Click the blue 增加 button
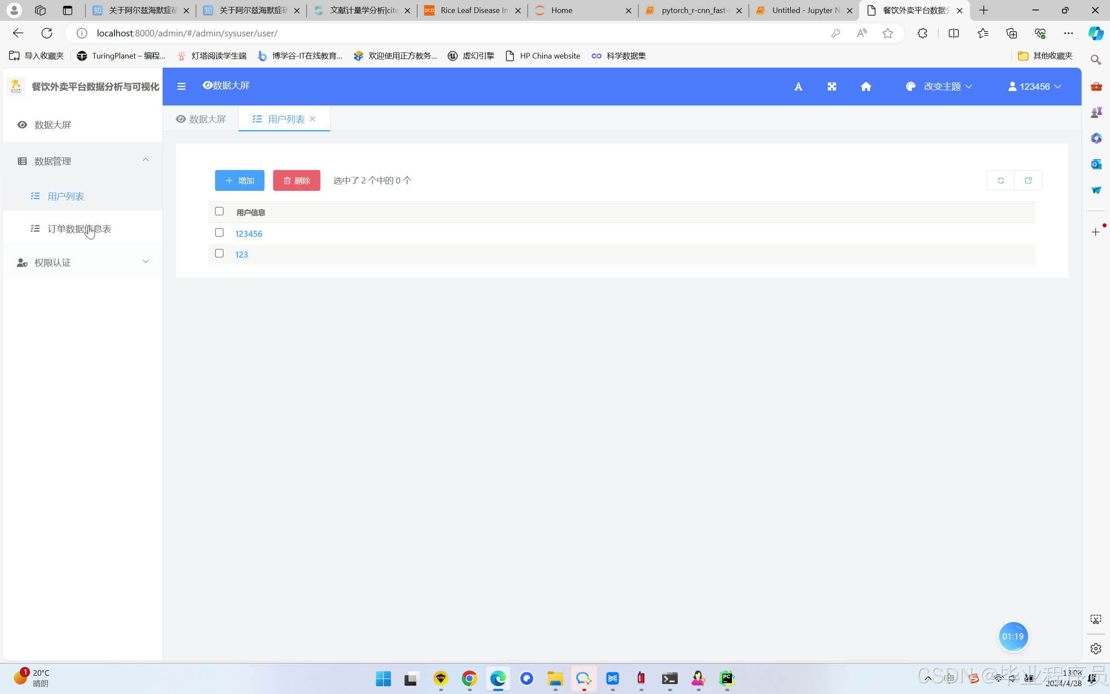 pyautogui.click(x=239, y=180)
